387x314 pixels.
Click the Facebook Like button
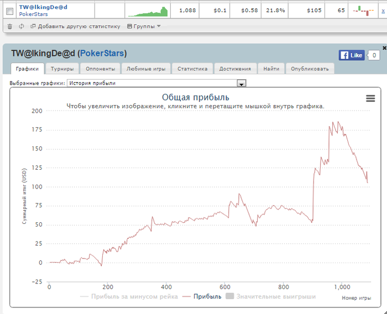[x=352, y=55]
